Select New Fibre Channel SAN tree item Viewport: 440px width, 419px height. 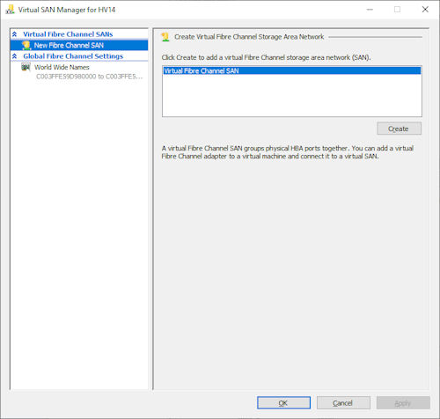(79, 45)
